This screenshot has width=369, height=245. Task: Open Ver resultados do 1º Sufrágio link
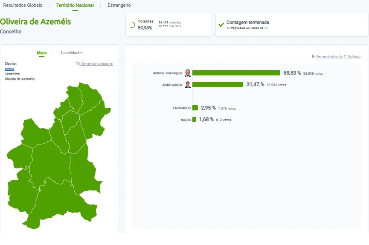tap(338, 56)
